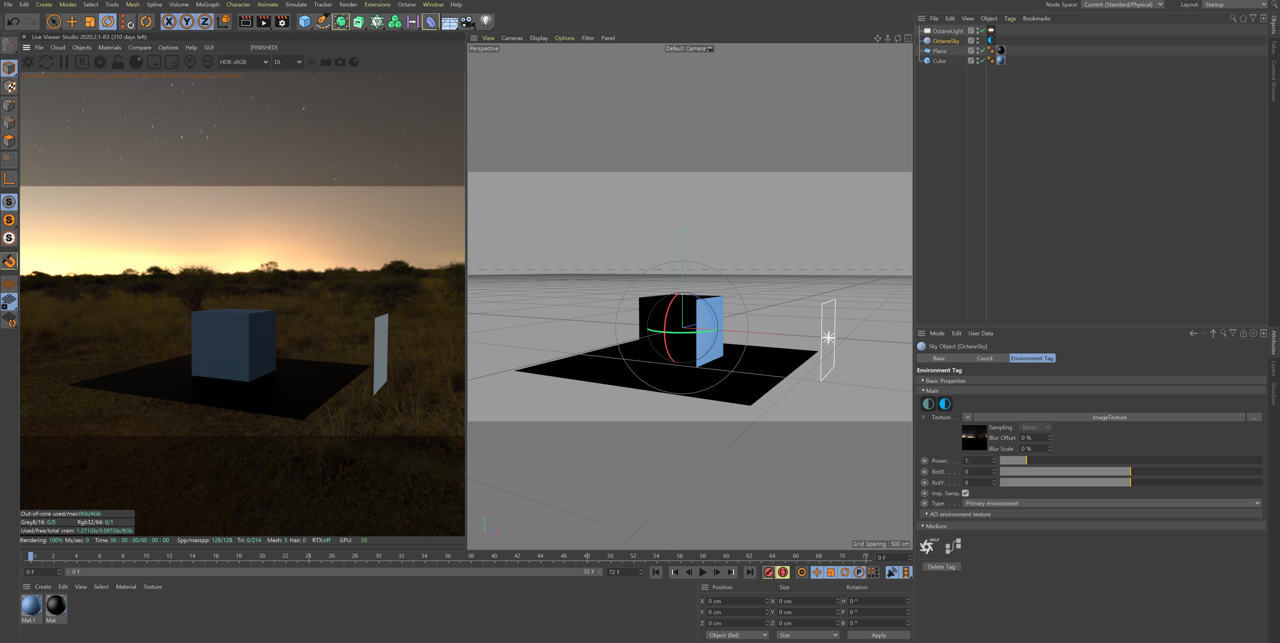Click the Delete Tag button
The width and height of the screenshot is (1280, 643).
click(941, 567)
